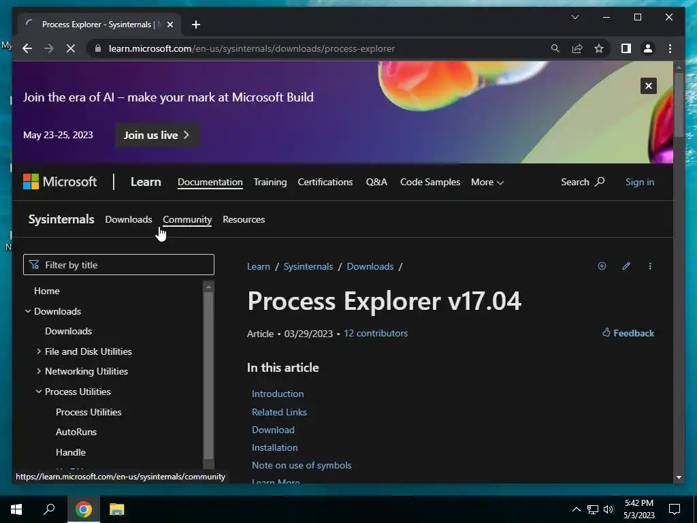This screenshot has width=697, height=523.
Task: Open the Chrome three-dot menu
Action: tap(670, 48)
